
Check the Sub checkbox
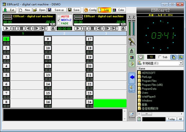160,57
